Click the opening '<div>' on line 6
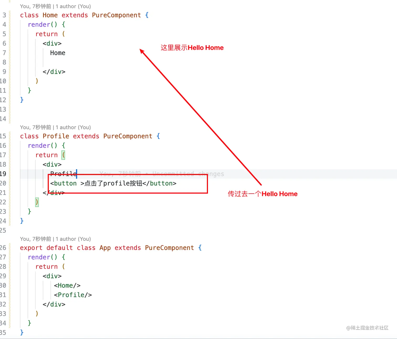The width and height of the screenshot is (397, 339). [52, 44]
